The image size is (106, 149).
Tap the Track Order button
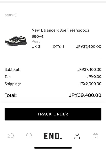(x=53, y=114)
